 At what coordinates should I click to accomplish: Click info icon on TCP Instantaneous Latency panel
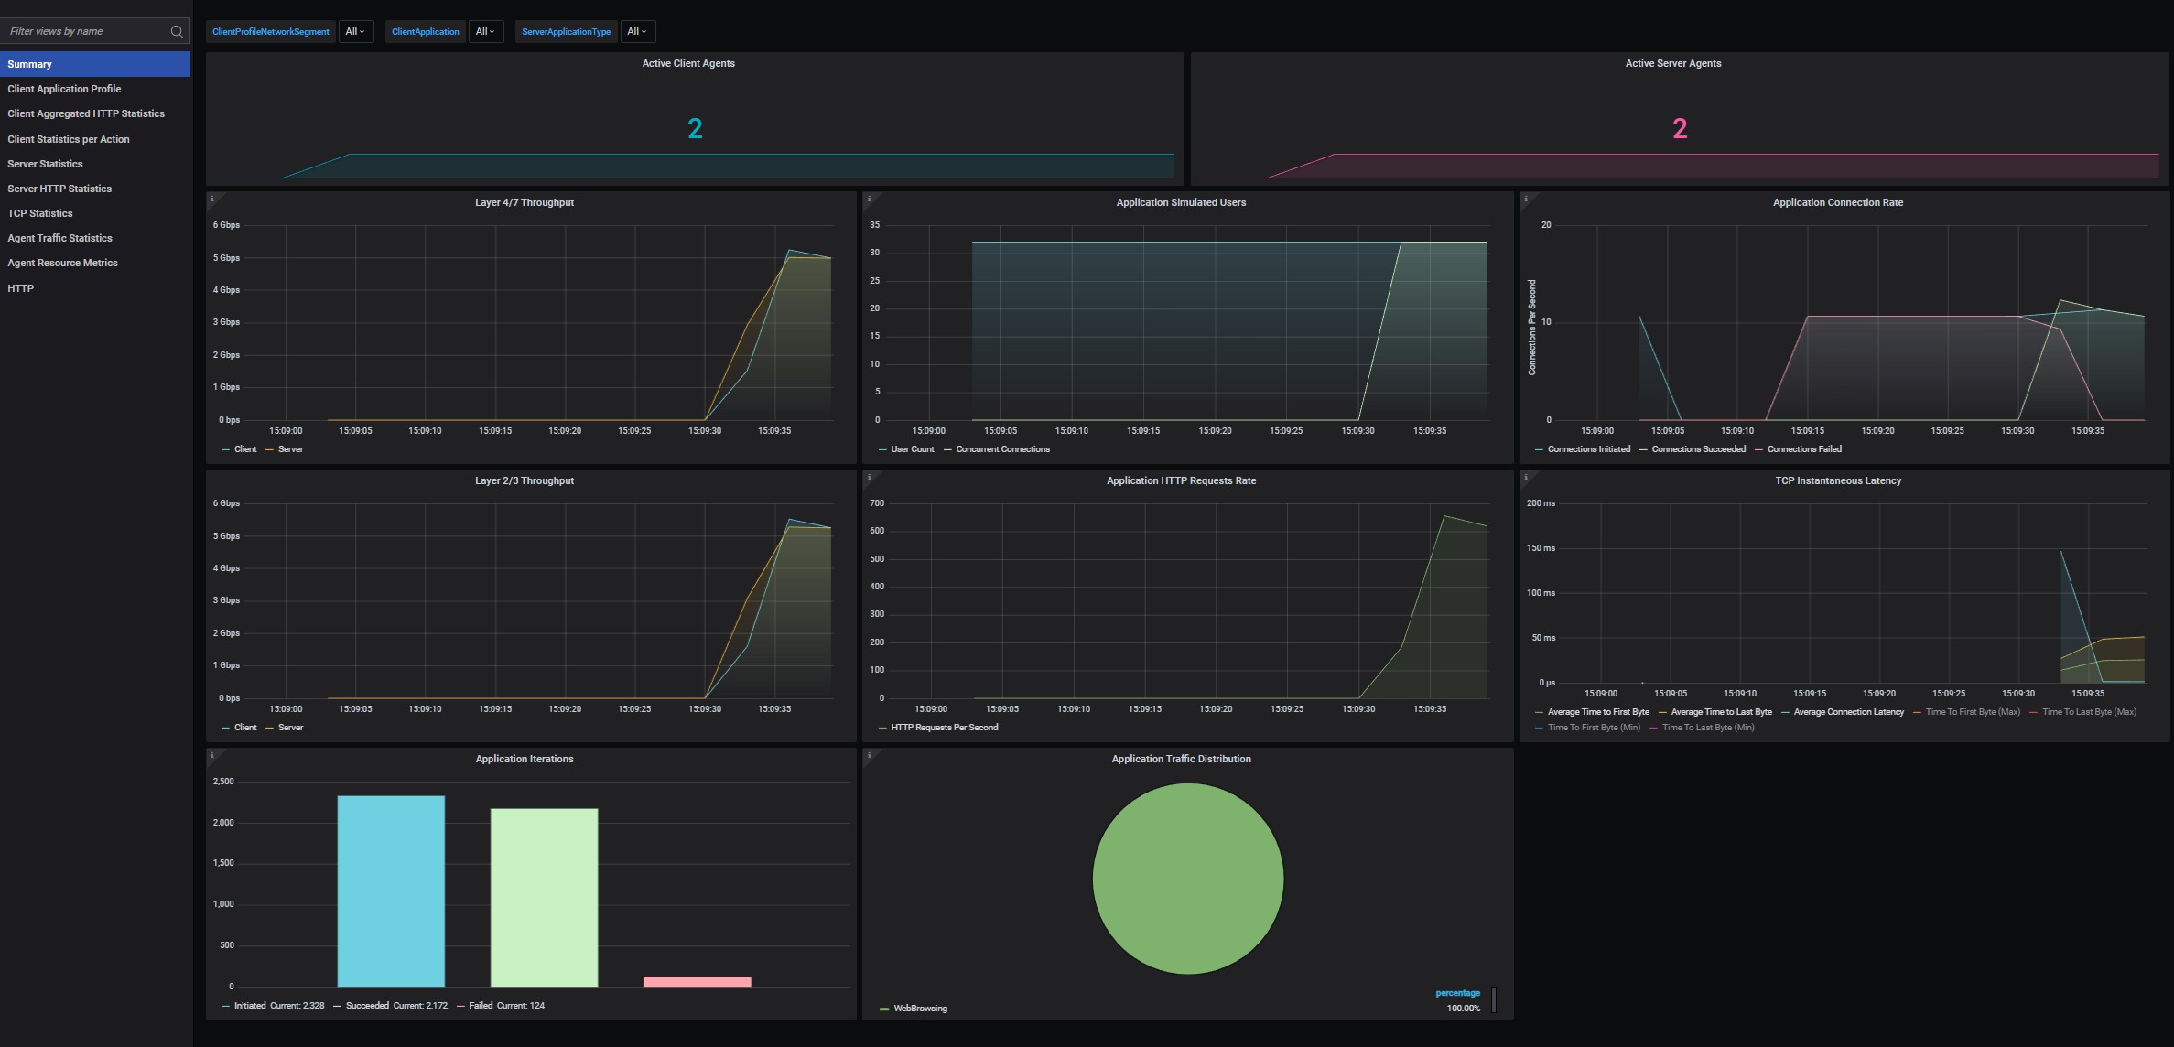1526,477
